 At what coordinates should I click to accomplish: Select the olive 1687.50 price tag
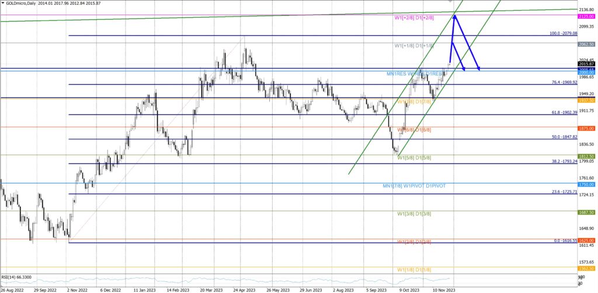(586, 212)
